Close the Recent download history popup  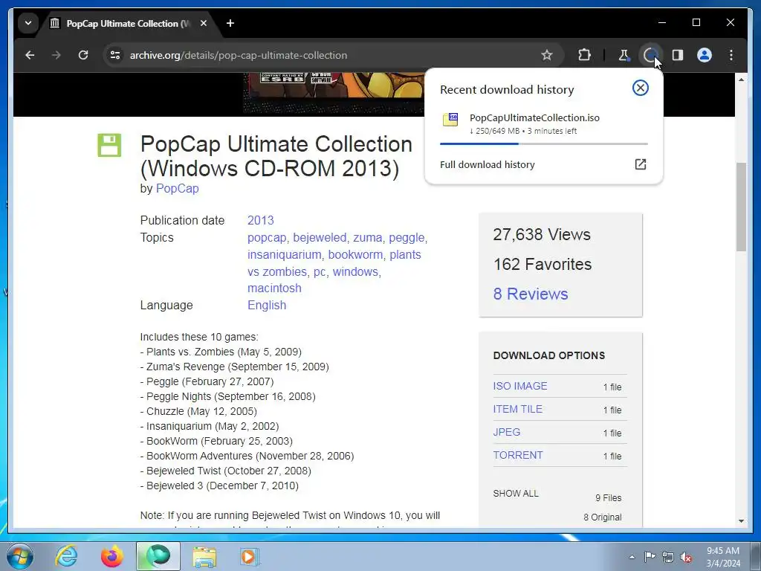click(640, 88)
